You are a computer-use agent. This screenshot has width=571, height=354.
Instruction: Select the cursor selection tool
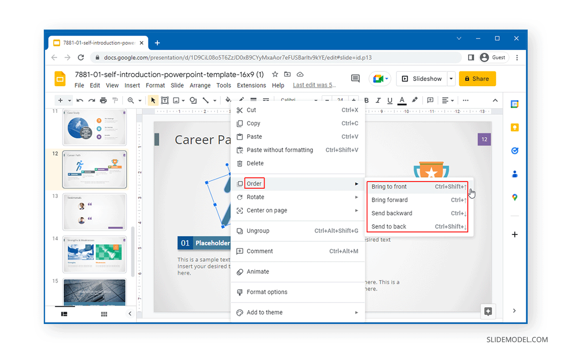click(x=153, y=100)
